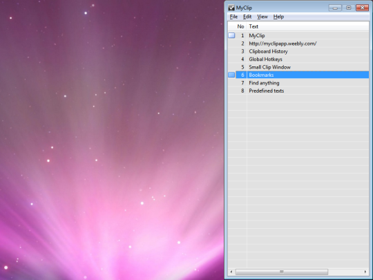This screenshot has height=280, width=373.
Task: Select the 'Global Hotkeys' entry
Action: [265, 59]
